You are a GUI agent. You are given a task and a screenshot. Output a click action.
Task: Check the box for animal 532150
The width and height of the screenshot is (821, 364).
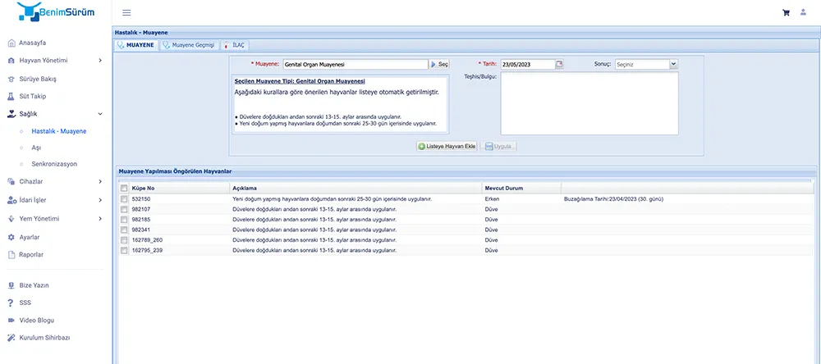coord(124,199)
